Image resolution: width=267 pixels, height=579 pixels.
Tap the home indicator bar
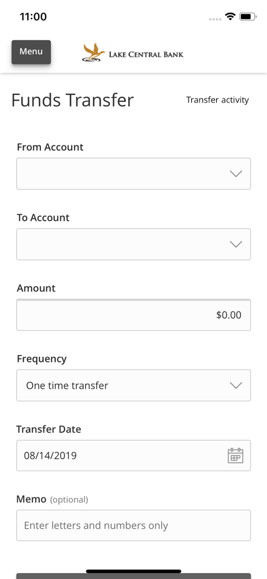pos(133,571)
